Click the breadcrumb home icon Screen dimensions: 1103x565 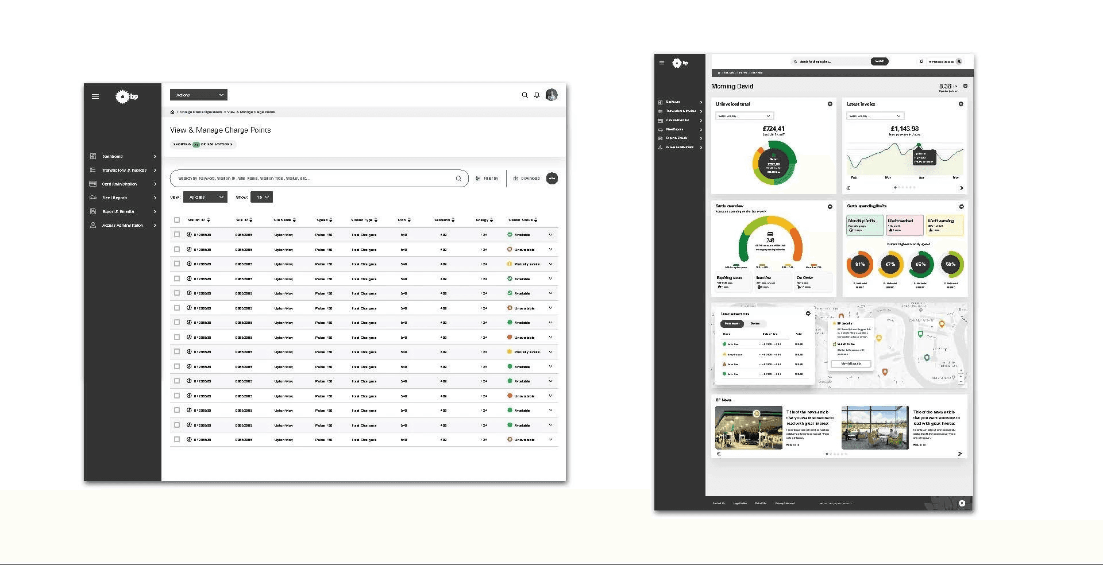(x=172, y=112)
